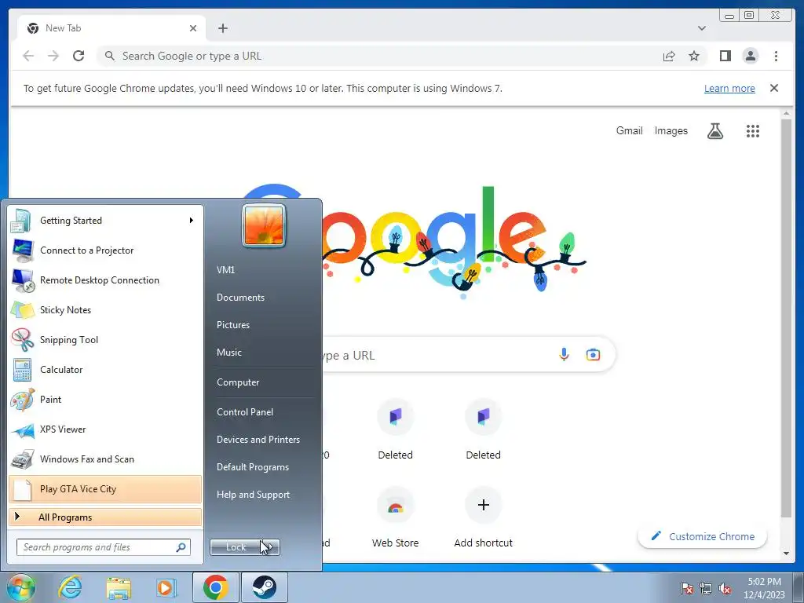Screen dimensions: 804x603
Task: Search by image with camera icon
Action: click(x=594, y=354)
